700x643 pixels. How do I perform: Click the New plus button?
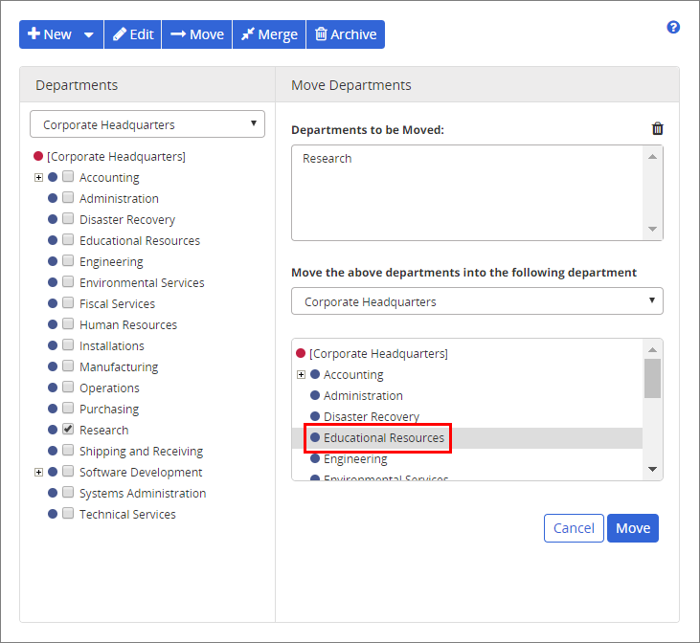coord(50,34)
